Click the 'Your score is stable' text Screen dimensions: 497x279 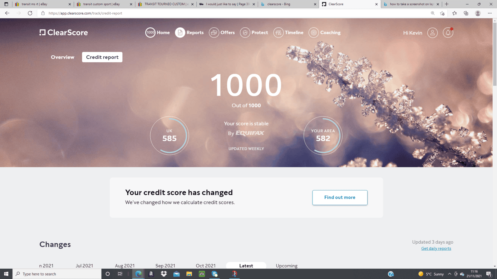pos(246,123)
